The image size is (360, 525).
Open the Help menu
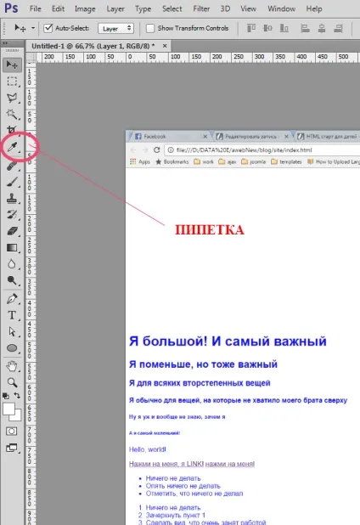314,8
